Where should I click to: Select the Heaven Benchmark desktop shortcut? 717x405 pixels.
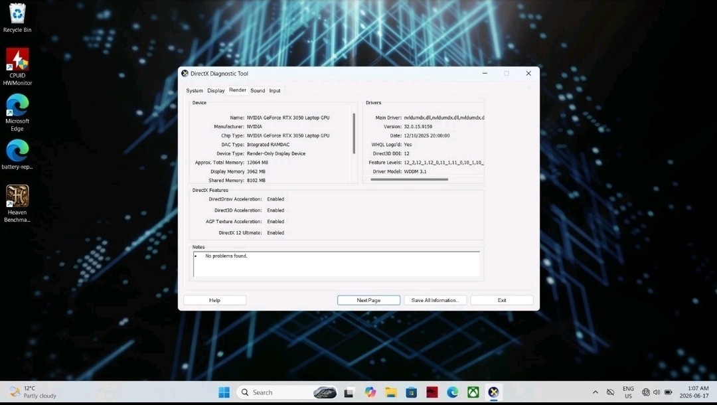tap(17, 203)
